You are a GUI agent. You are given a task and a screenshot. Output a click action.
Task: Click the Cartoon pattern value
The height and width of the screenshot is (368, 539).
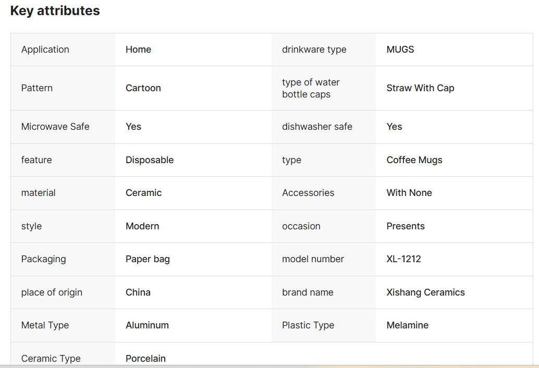(x=143, y=88)
